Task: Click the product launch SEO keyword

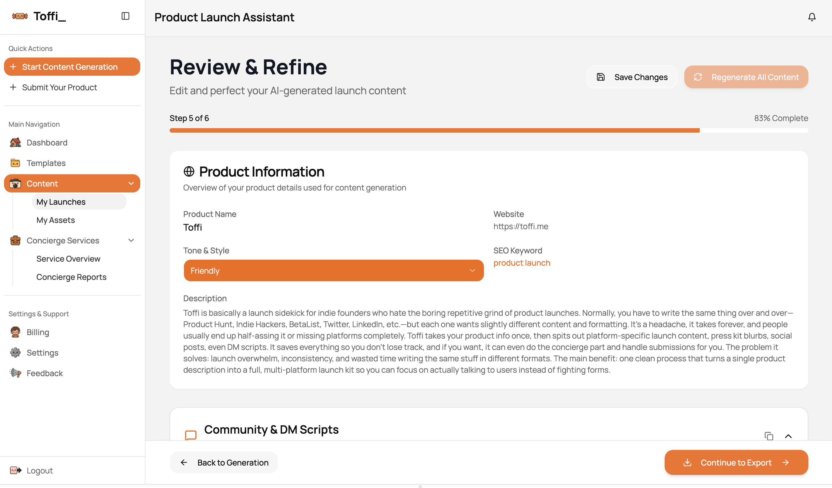Action: [522, 263]
